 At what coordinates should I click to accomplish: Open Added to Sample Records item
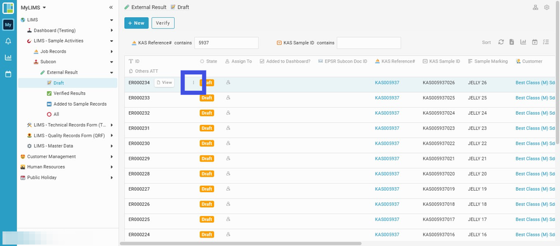coord(77,104)
